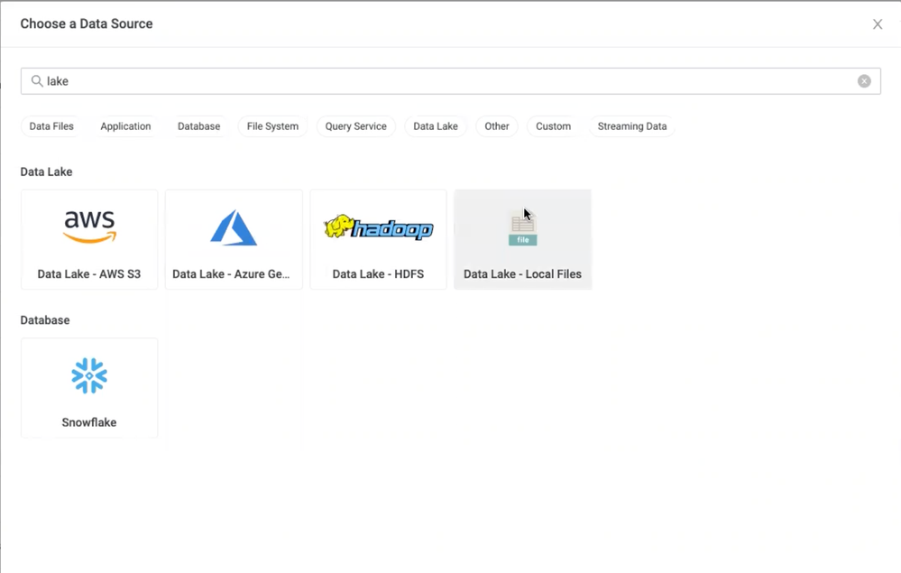Click the 'Snowflake' card label
Image resolution: width=901 pixels, height=573 pixels.
(x=89, y=422)
